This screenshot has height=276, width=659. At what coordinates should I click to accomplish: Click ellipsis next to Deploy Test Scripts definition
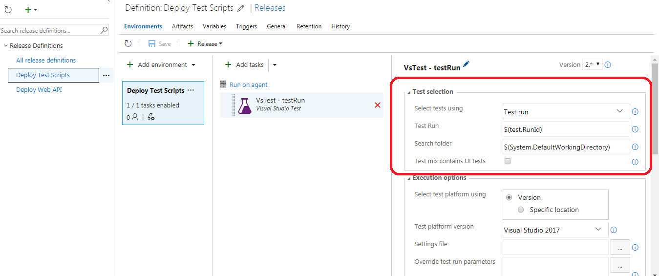tap(106, 75)
